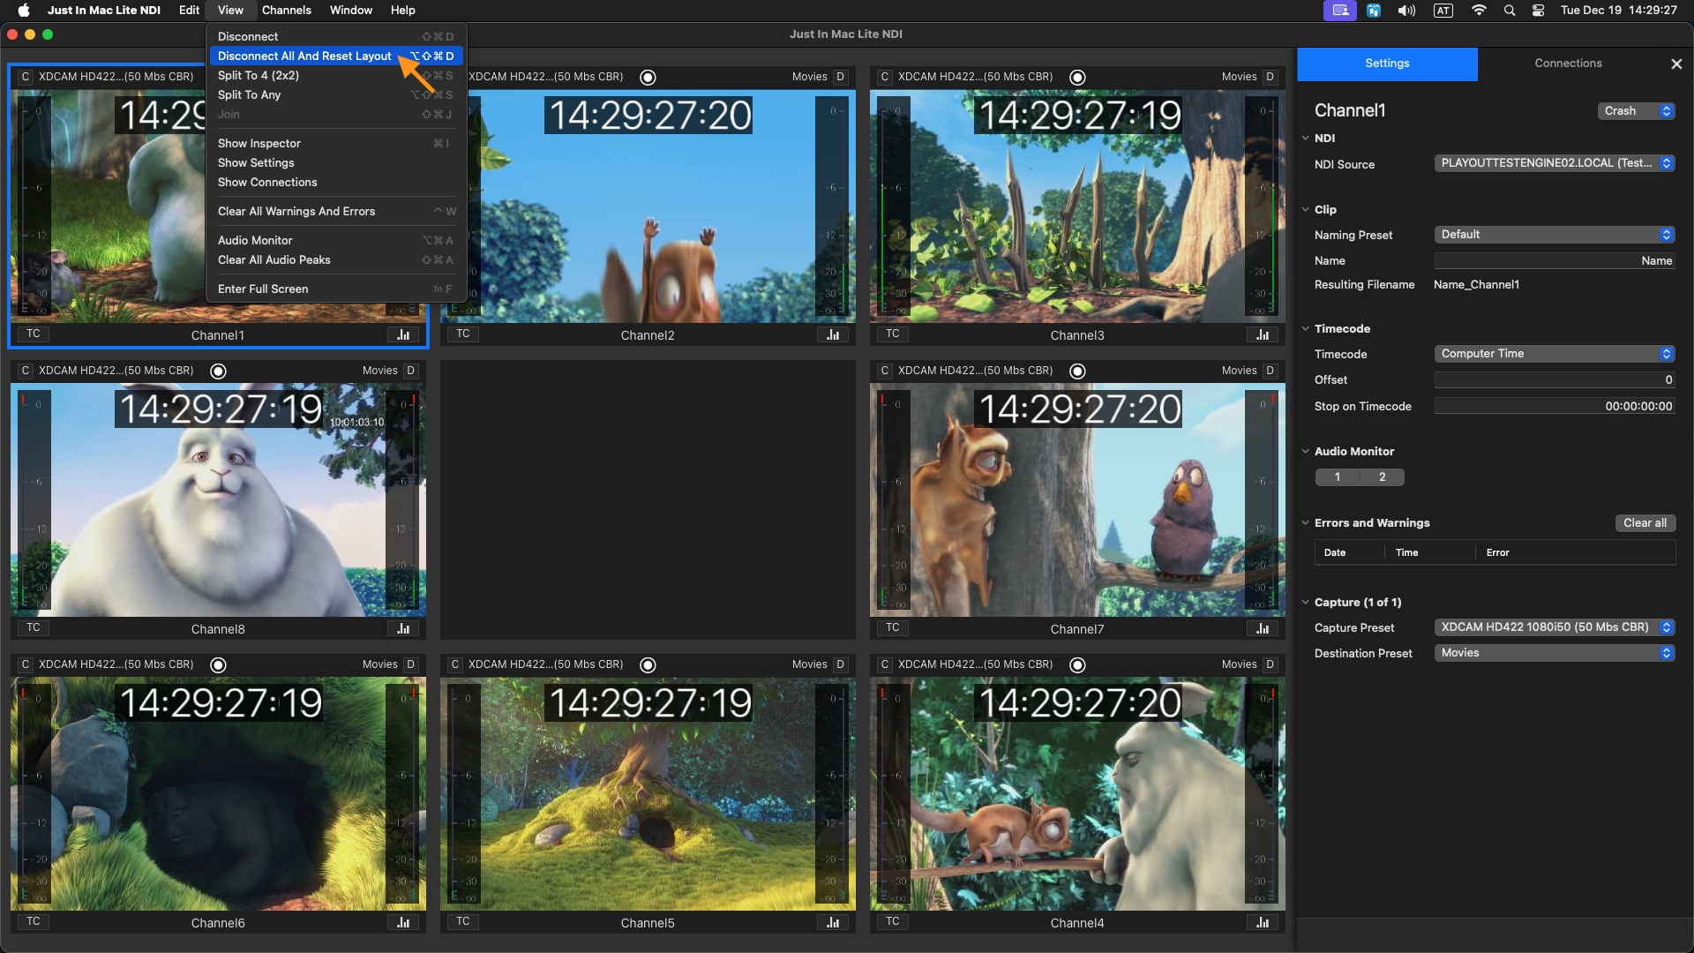
Task: Click audio meter icon for Channel1
Action: pyautogui.click(x=403, y=334)
